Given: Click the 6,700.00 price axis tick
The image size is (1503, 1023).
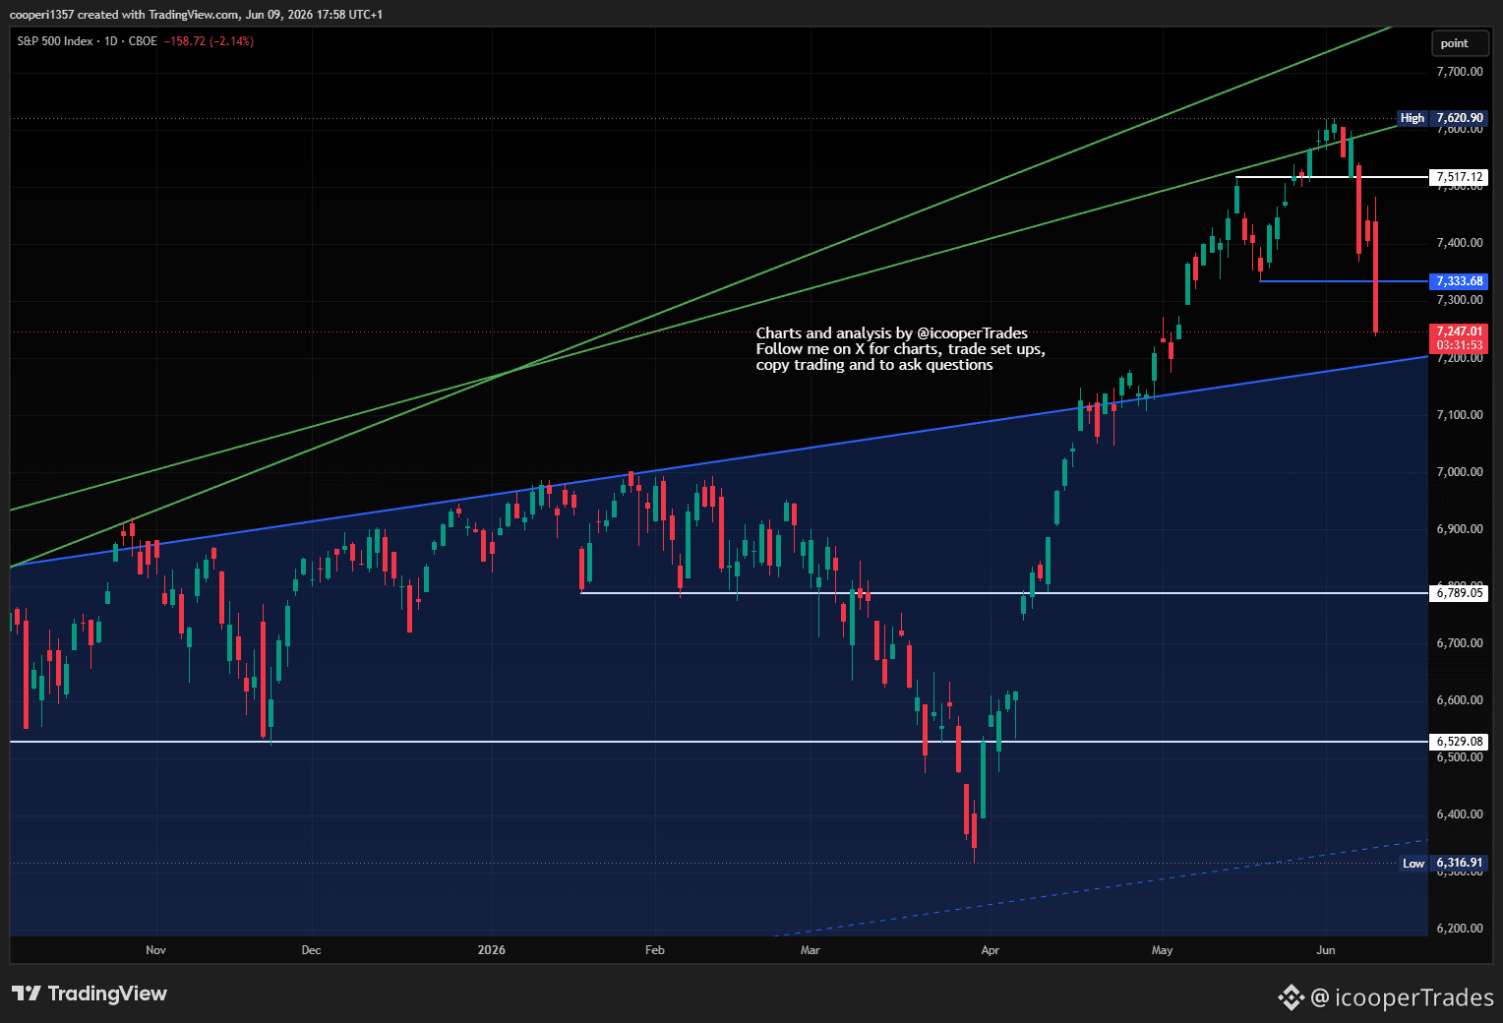Looking at the screenshot, I should click(x=1460, y=643).
